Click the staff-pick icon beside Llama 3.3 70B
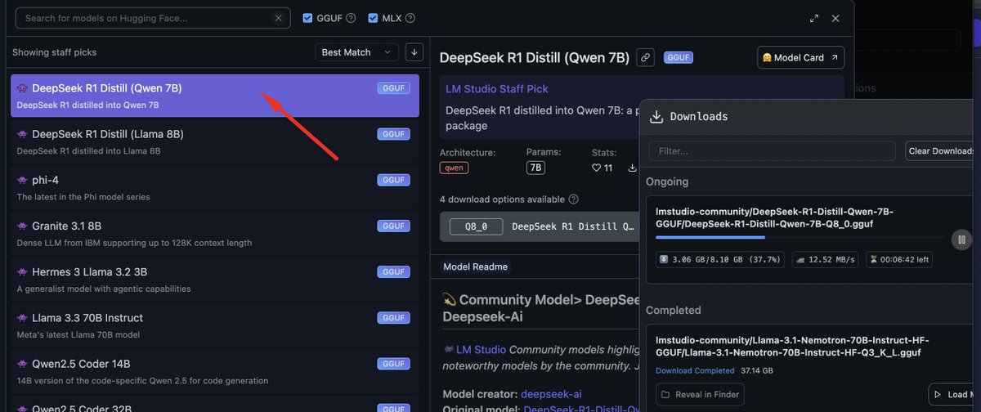981x412 pixels. click(22, 318)
